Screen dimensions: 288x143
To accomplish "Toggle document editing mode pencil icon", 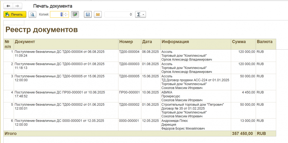I will coord(75,15).
